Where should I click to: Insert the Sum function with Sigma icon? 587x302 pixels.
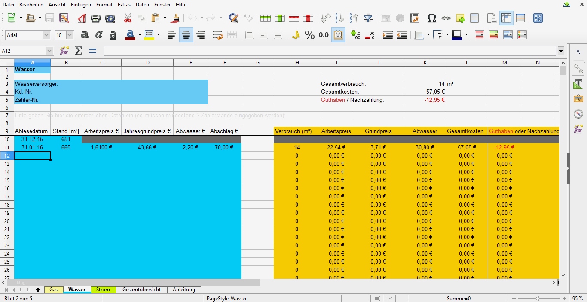pyautogui.click(x=78, y=51)
